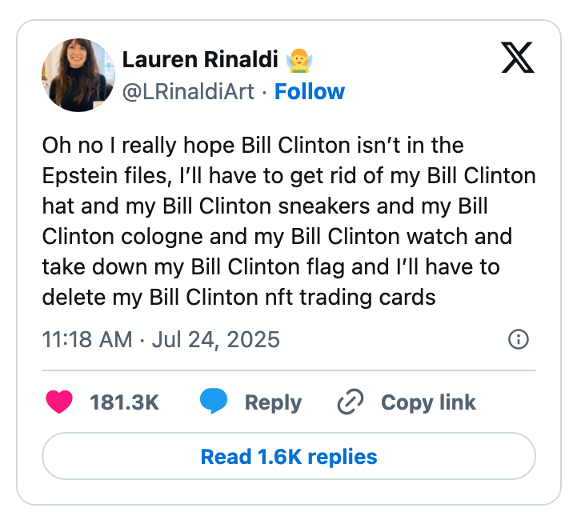Viewport: 581px width, 520px height.
Task: Like the tweet with the heart icon
Action: (60, 402)
